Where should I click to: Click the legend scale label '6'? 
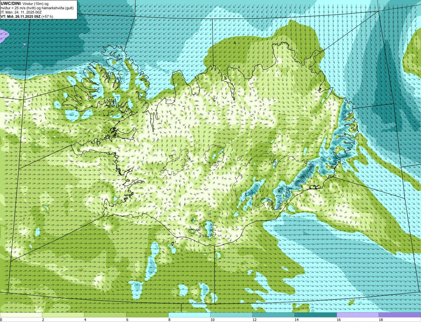point(127,320)
